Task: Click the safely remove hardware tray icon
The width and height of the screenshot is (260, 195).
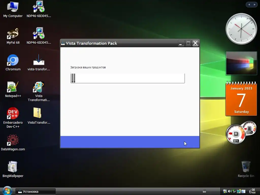Action: click(x=234, y=191)
